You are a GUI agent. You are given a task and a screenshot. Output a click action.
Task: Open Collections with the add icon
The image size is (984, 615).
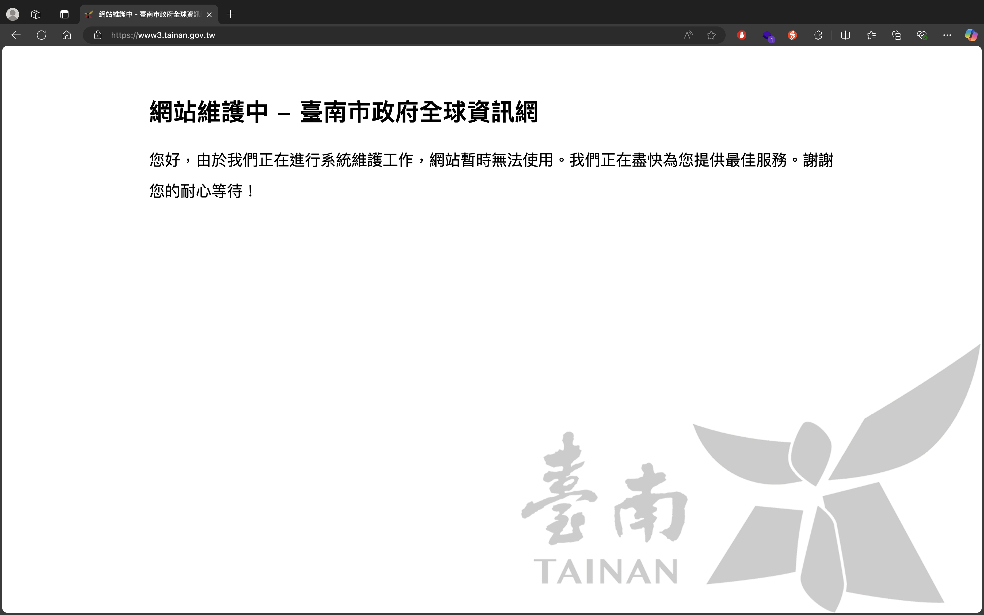896,35
